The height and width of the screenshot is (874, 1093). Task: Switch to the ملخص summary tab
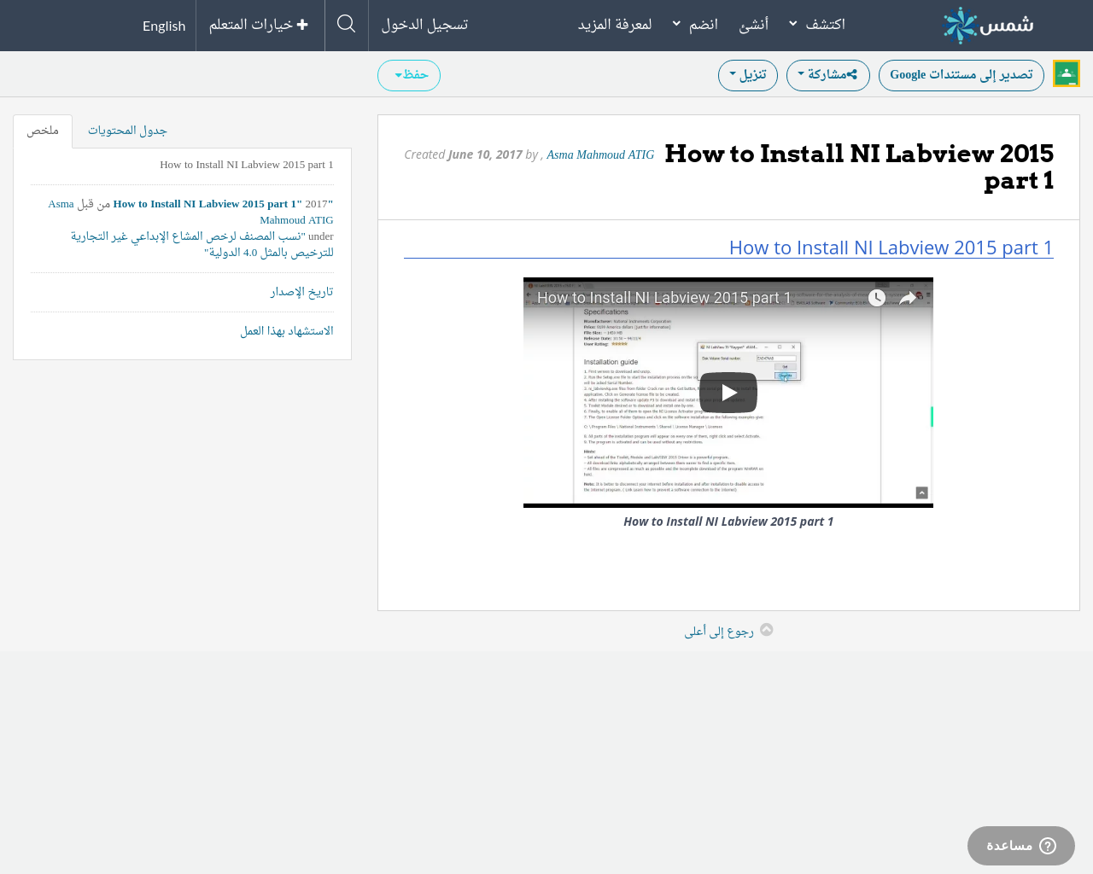tap(43, 131)
